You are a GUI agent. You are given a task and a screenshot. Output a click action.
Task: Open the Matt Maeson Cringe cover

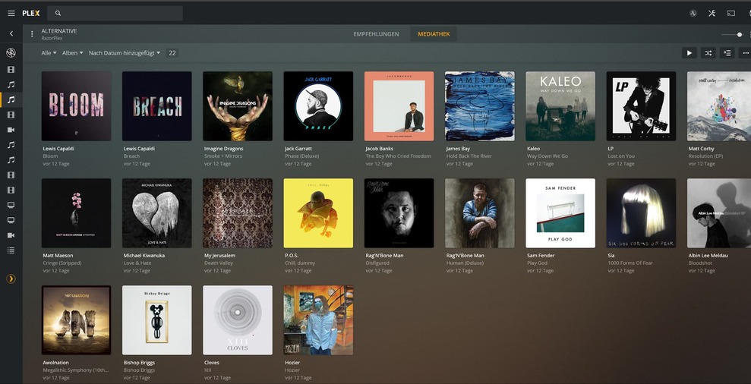tap(76, 213)
